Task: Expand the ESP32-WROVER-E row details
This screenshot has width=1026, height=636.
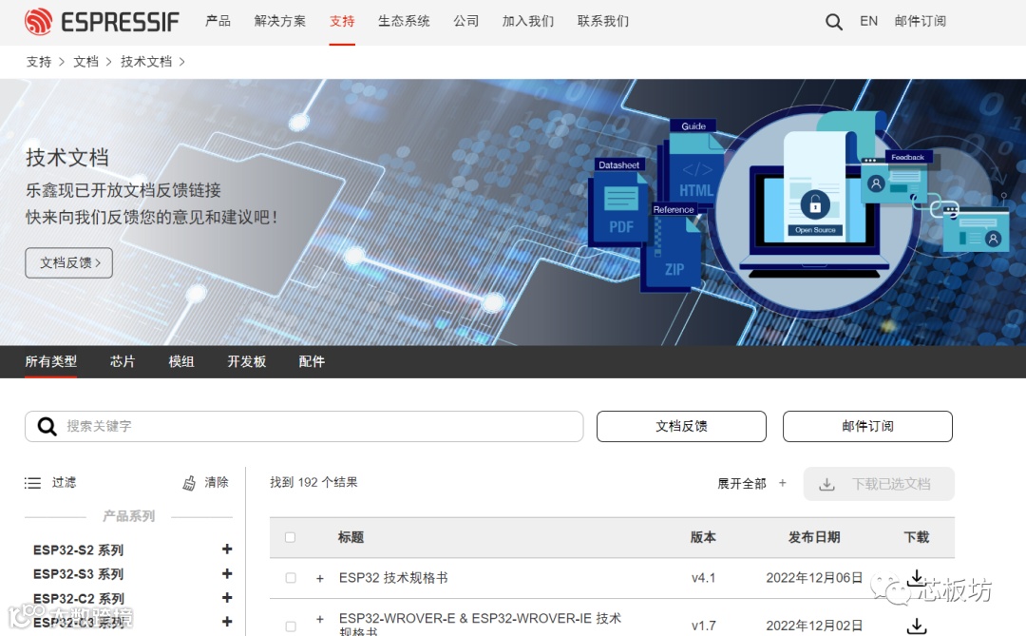Action: (320, 619)
